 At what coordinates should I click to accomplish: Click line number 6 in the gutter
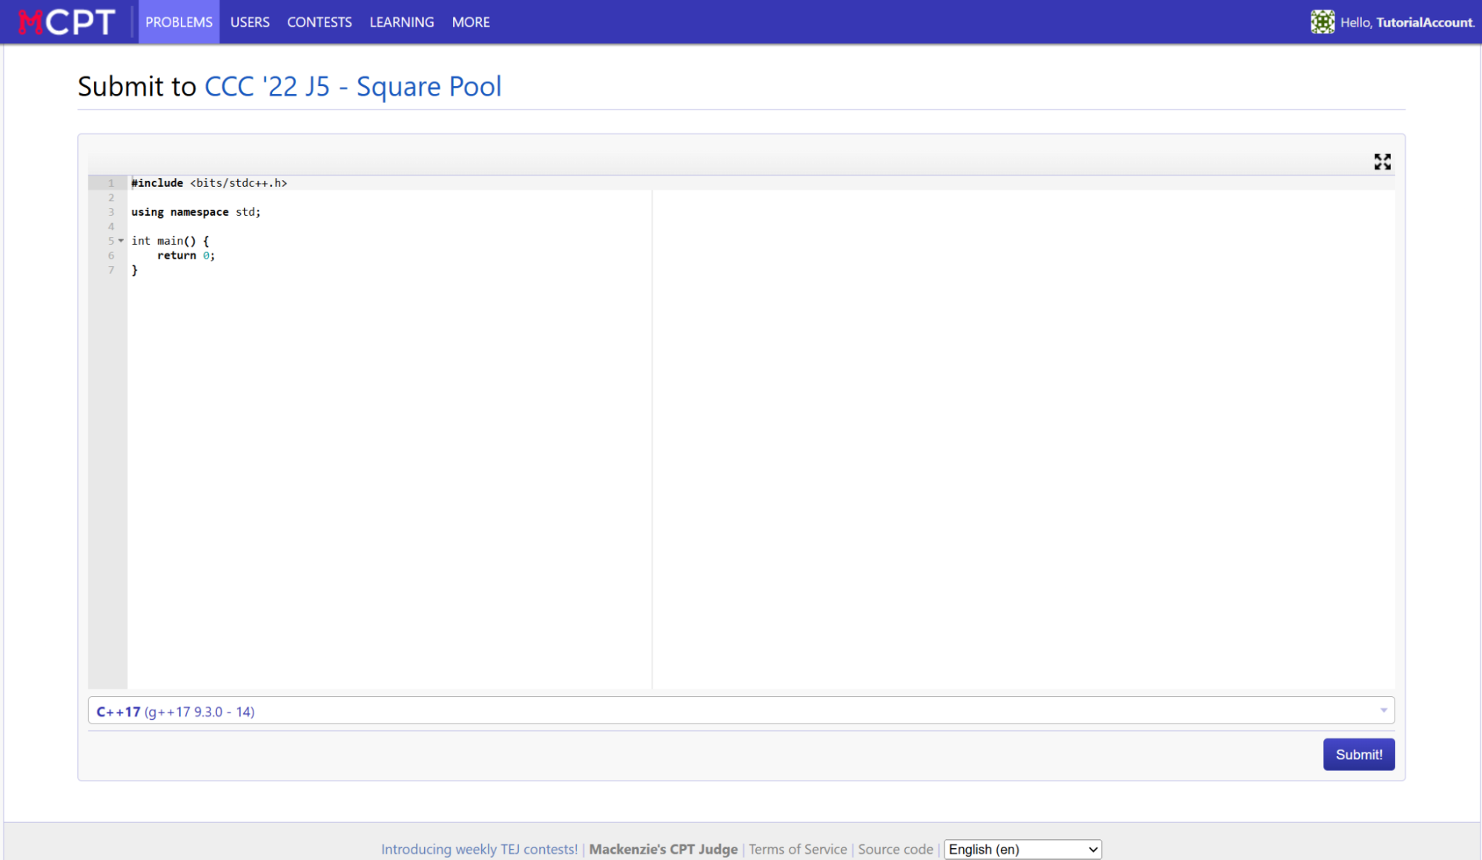(x=110, y=255)
